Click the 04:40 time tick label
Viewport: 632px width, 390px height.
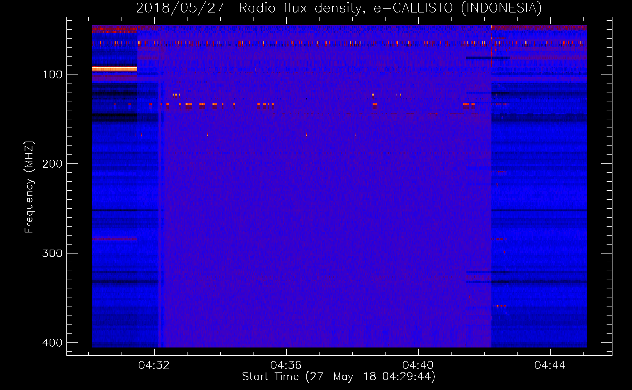[x=418, y=365]
